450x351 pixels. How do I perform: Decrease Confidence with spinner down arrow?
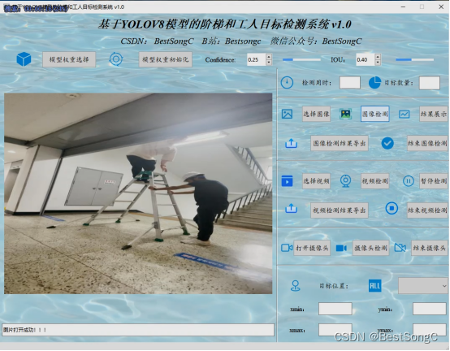click(x=269, y=63)
